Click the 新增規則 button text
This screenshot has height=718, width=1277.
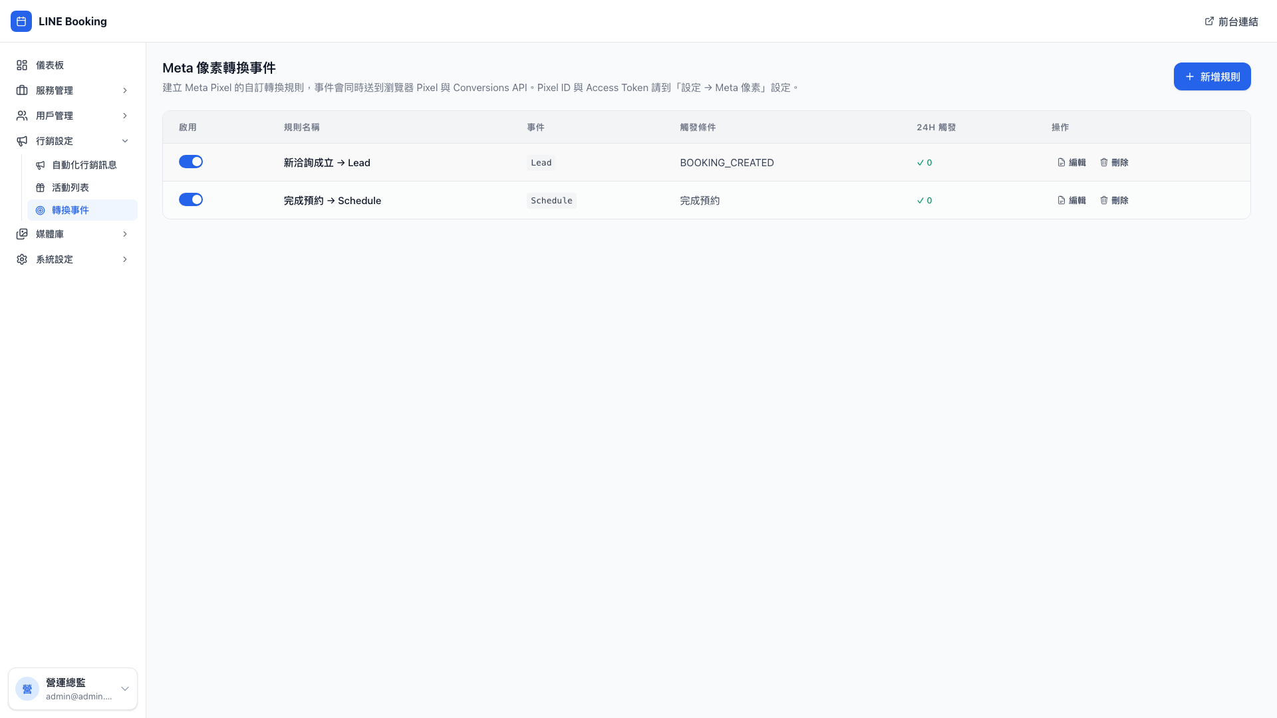(x=1220, y=77)
